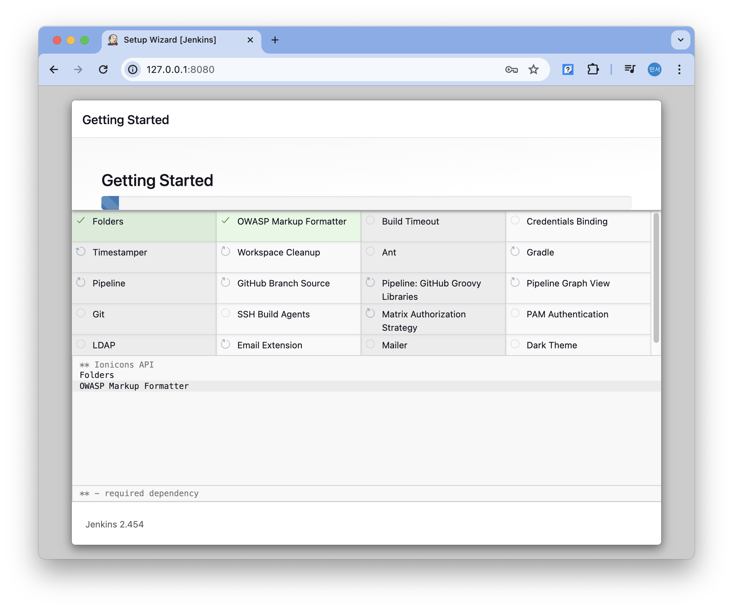733x610 pixels.
Task: Open the tab search chevron dropdown
Action: 680,40
